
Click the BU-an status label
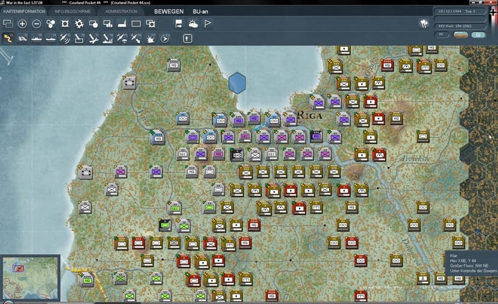[200, 11]
